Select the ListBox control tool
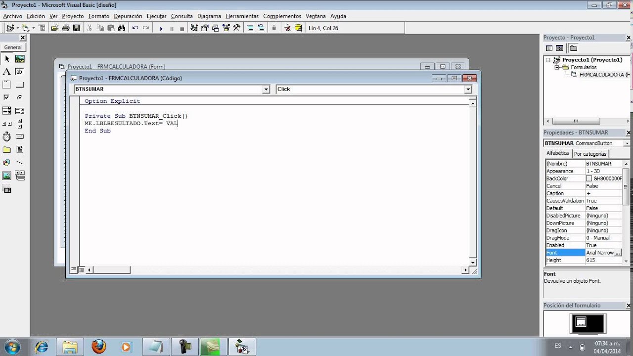This screenshot has width=633, height=356. [x=20, y=111]
